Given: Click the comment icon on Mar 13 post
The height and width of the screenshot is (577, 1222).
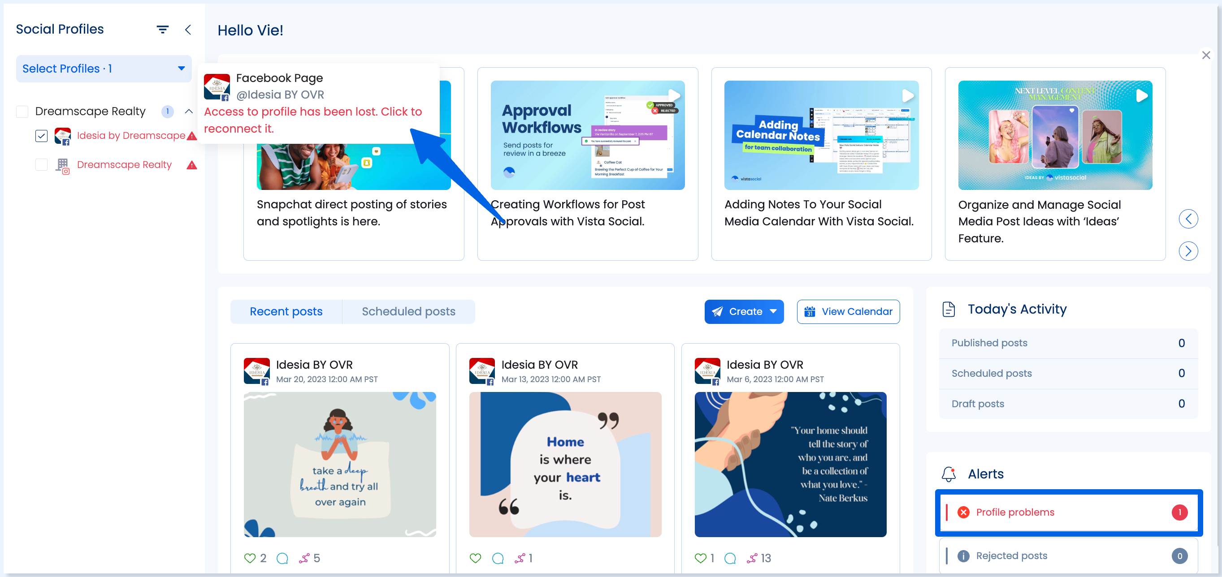Looking at the screenshot, I should coord(498,558).
